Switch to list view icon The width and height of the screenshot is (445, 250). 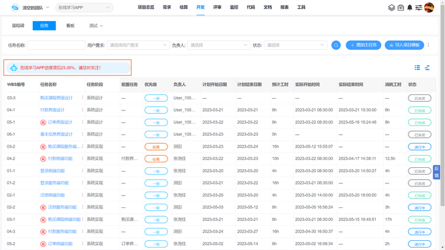tap(417, 67)
